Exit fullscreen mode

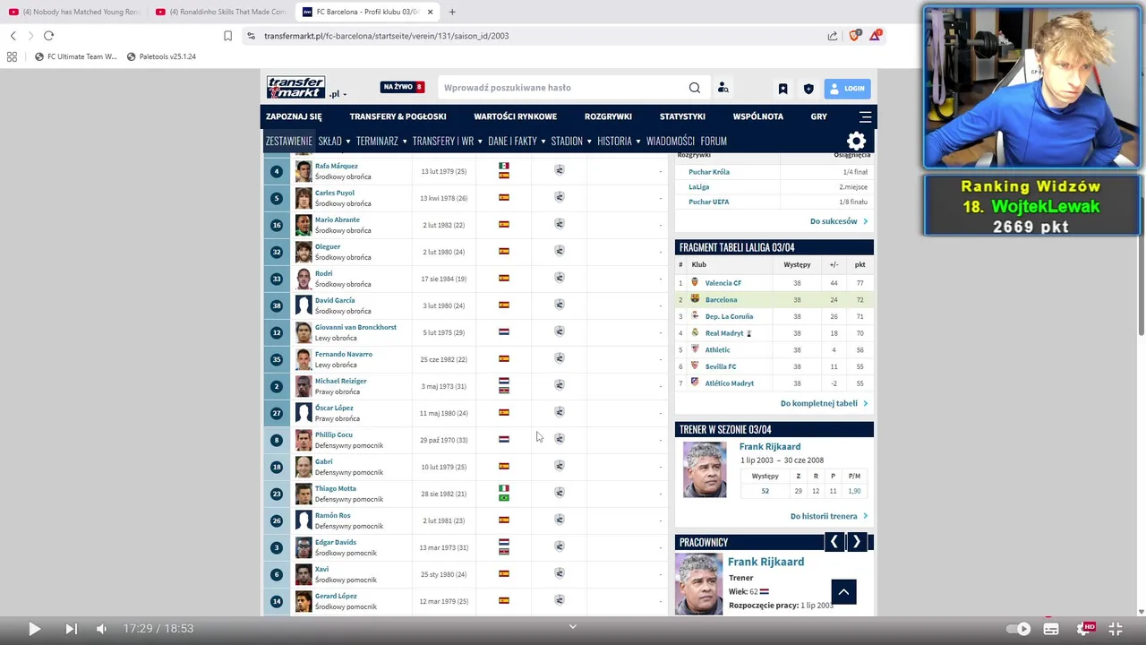click(1116, 629)
